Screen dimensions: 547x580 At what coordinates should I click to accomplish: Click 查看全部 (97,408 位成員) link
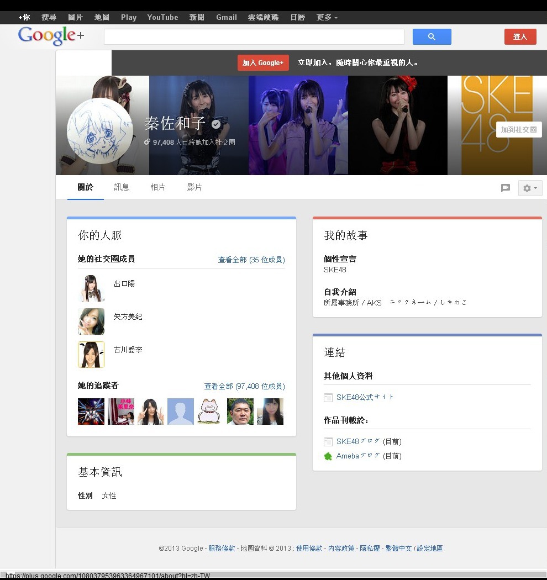pos(245,387)
